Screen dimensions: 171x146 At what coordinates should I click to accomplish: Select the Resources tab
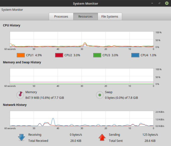point(85,17)
